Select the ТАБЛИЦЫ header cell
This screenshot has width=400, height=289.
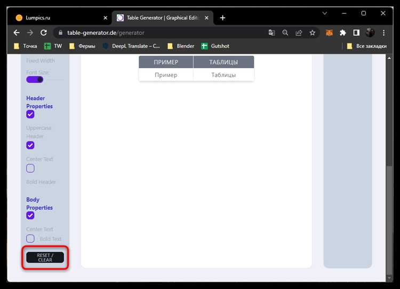click(223, 62)
